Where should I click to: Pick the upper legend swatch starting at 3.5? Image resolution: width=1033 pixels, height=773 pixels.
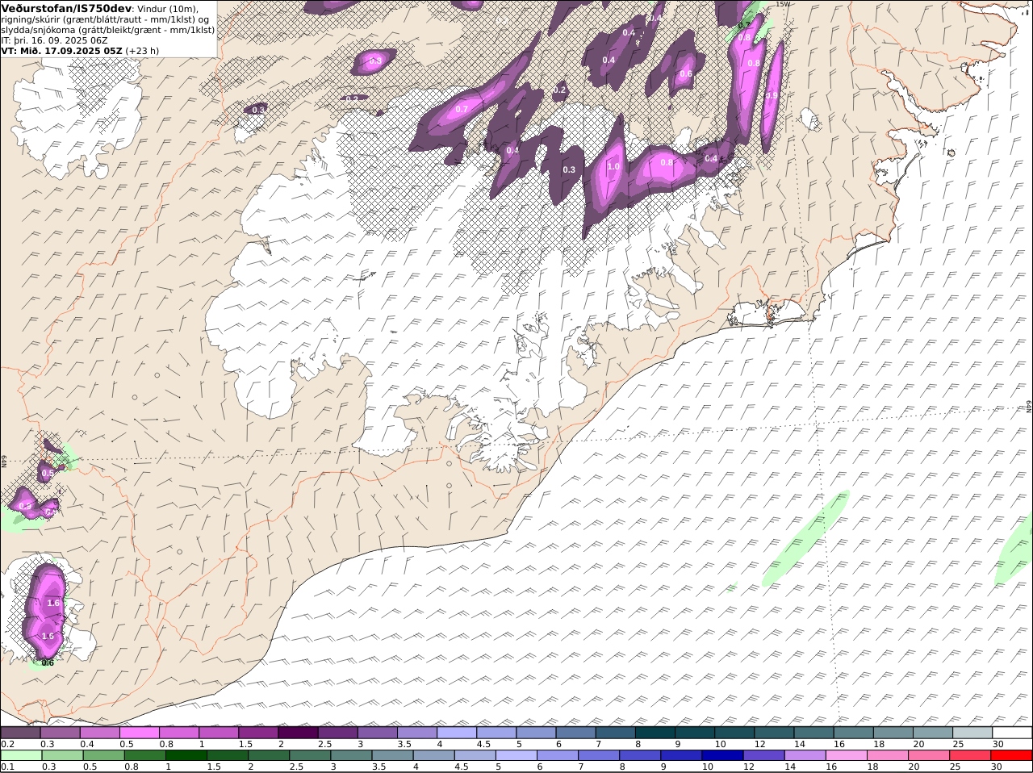coord(417,733)
